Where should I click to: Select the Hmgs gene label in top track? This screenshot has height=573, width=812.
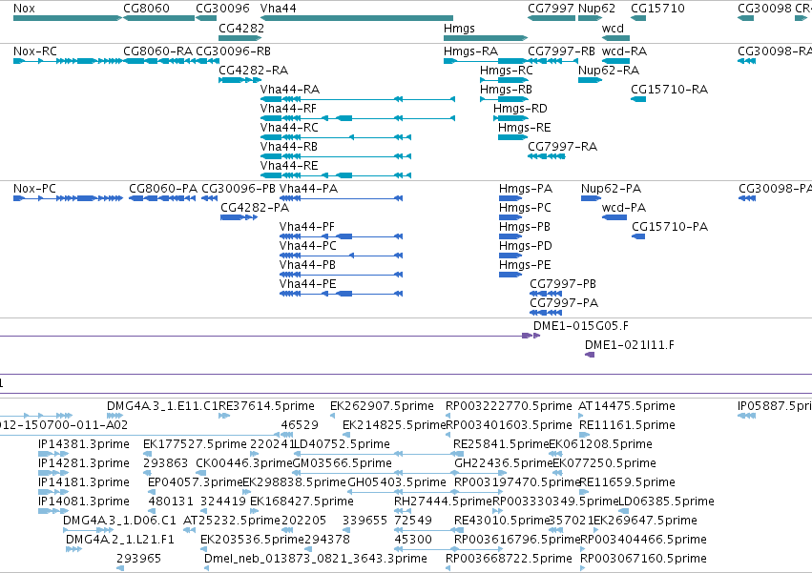[x=459, y=28]
